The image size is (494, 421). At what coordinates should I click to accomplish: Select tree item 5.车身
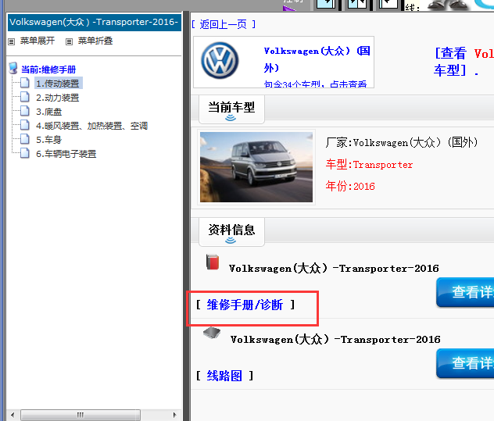pyautogui.click(x=48, y=140)
